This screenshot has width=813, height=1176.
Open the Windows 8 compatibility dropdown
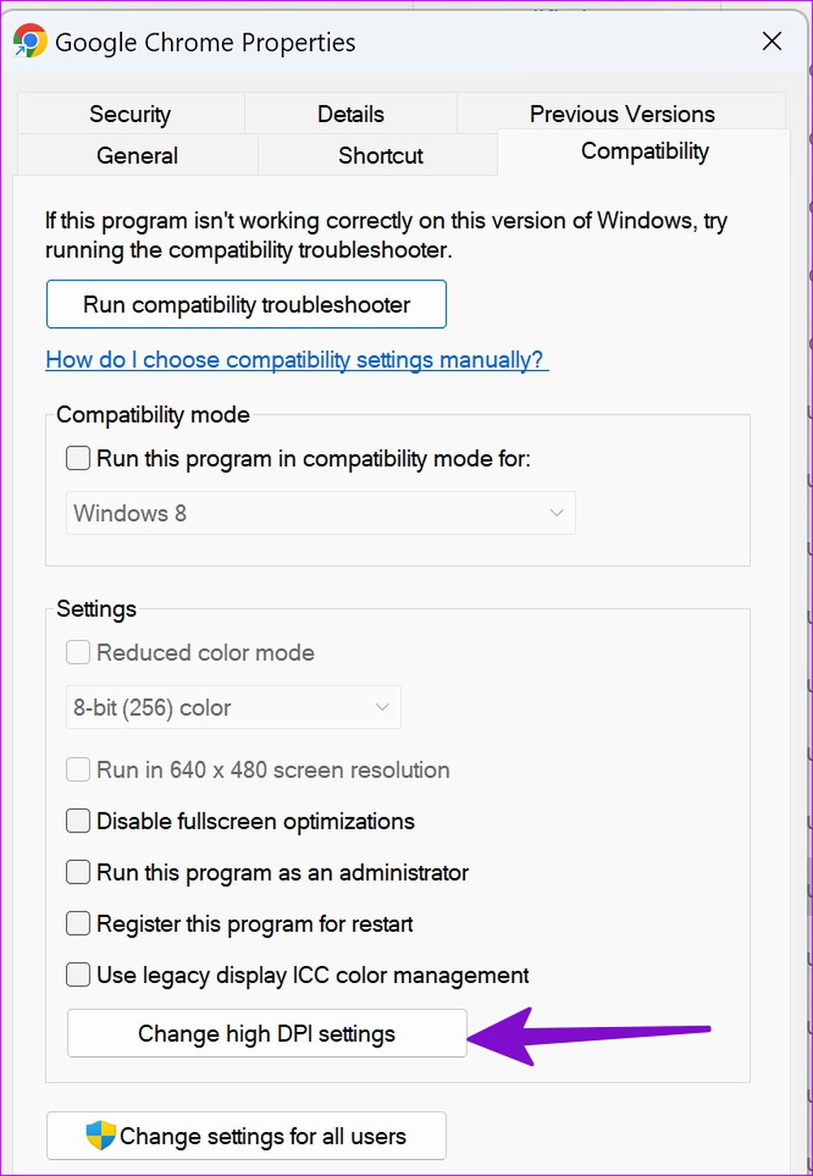click(320, 514)
